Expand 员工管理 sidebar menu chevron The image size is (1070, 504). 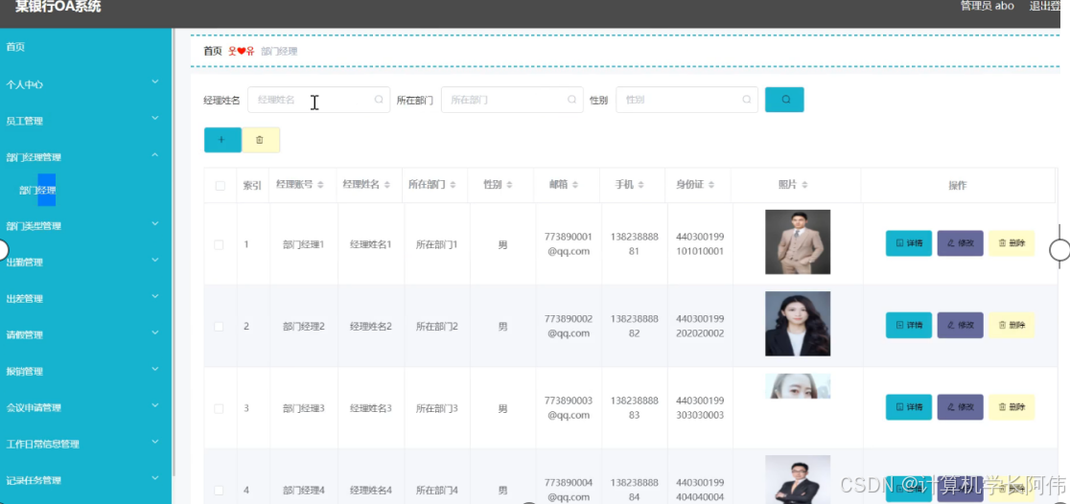155,119
